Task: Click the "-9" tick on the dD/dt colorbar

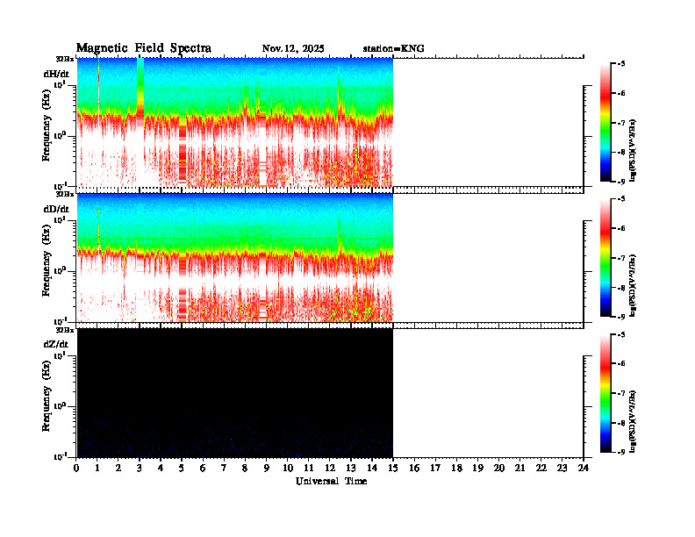Action: click(x=621, y=317)
